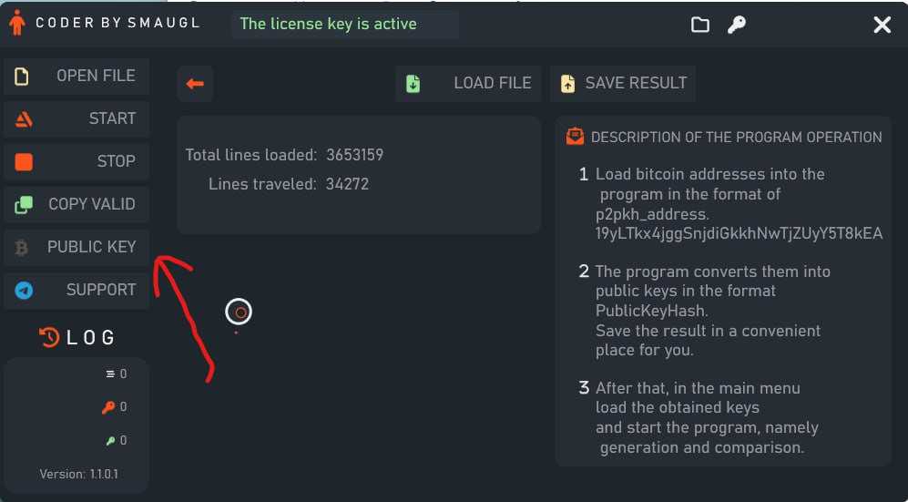Viewport: 908px width, 502px height.
Task: Copy valid results with COPY VALID
Action: [77, 204]
